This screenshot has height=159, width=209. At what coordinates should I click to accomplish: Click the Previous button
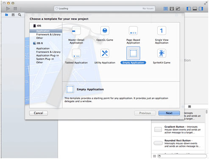point(145,113)
